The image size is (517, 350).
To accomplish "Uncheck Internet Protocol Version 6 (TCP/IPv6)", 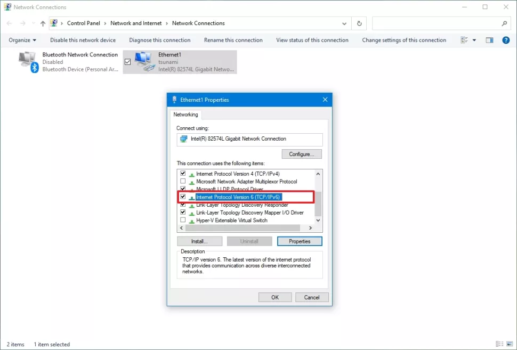I will click(183, 197).
